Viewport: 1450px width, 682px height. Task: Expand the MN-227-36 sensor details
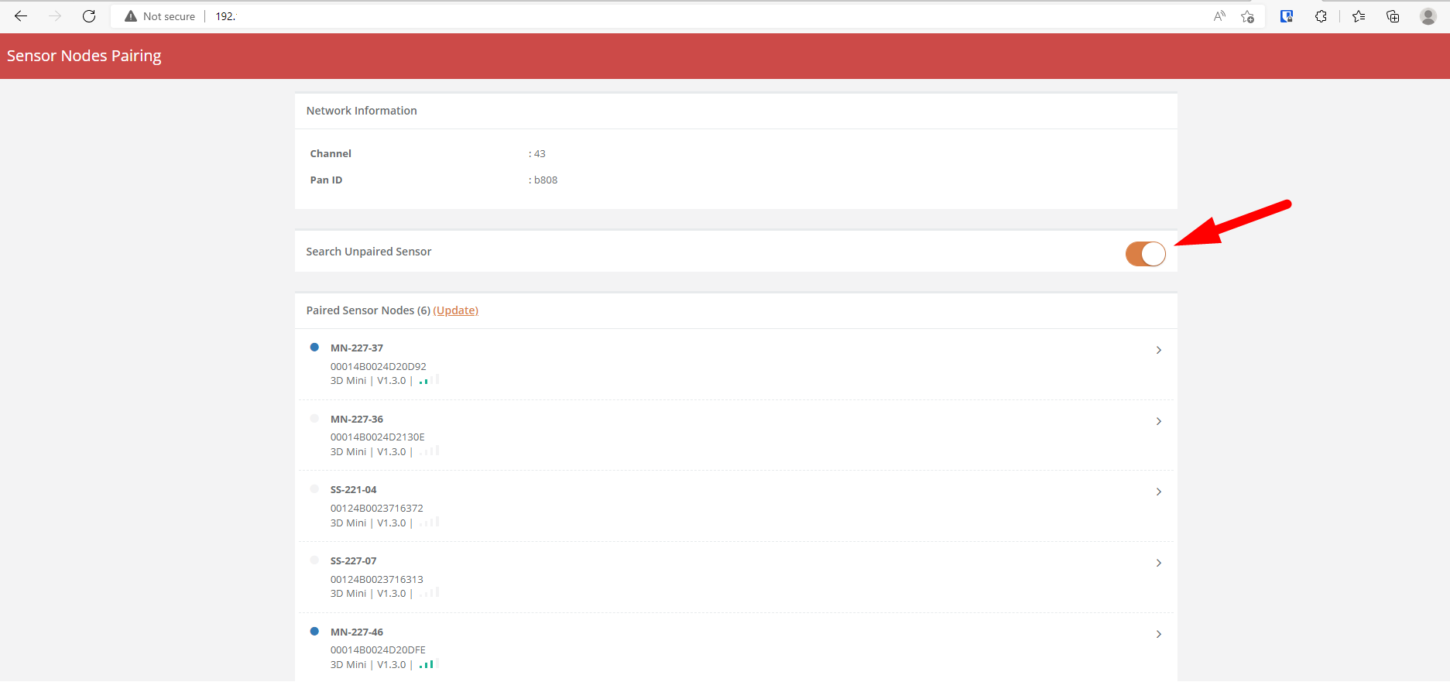tap(1159, 421)
